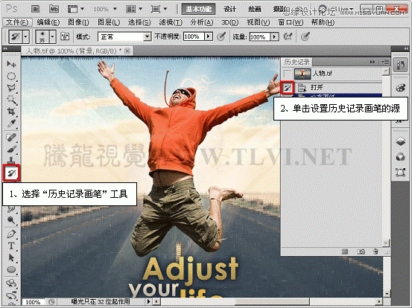Open the Channels panel dock icon
The image size is (412, 308).
click(x=400, y=157)
